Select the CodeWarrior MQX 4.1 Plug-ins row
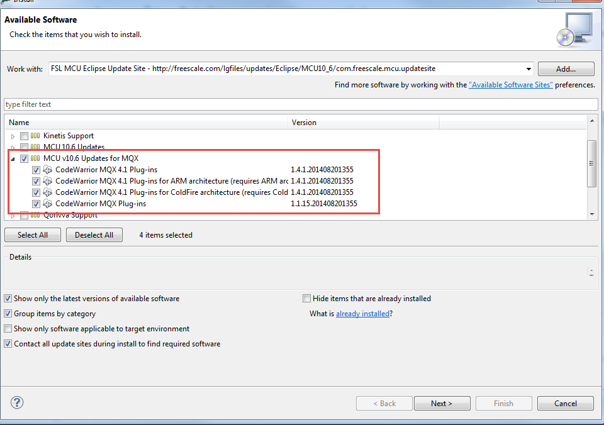 106,170
